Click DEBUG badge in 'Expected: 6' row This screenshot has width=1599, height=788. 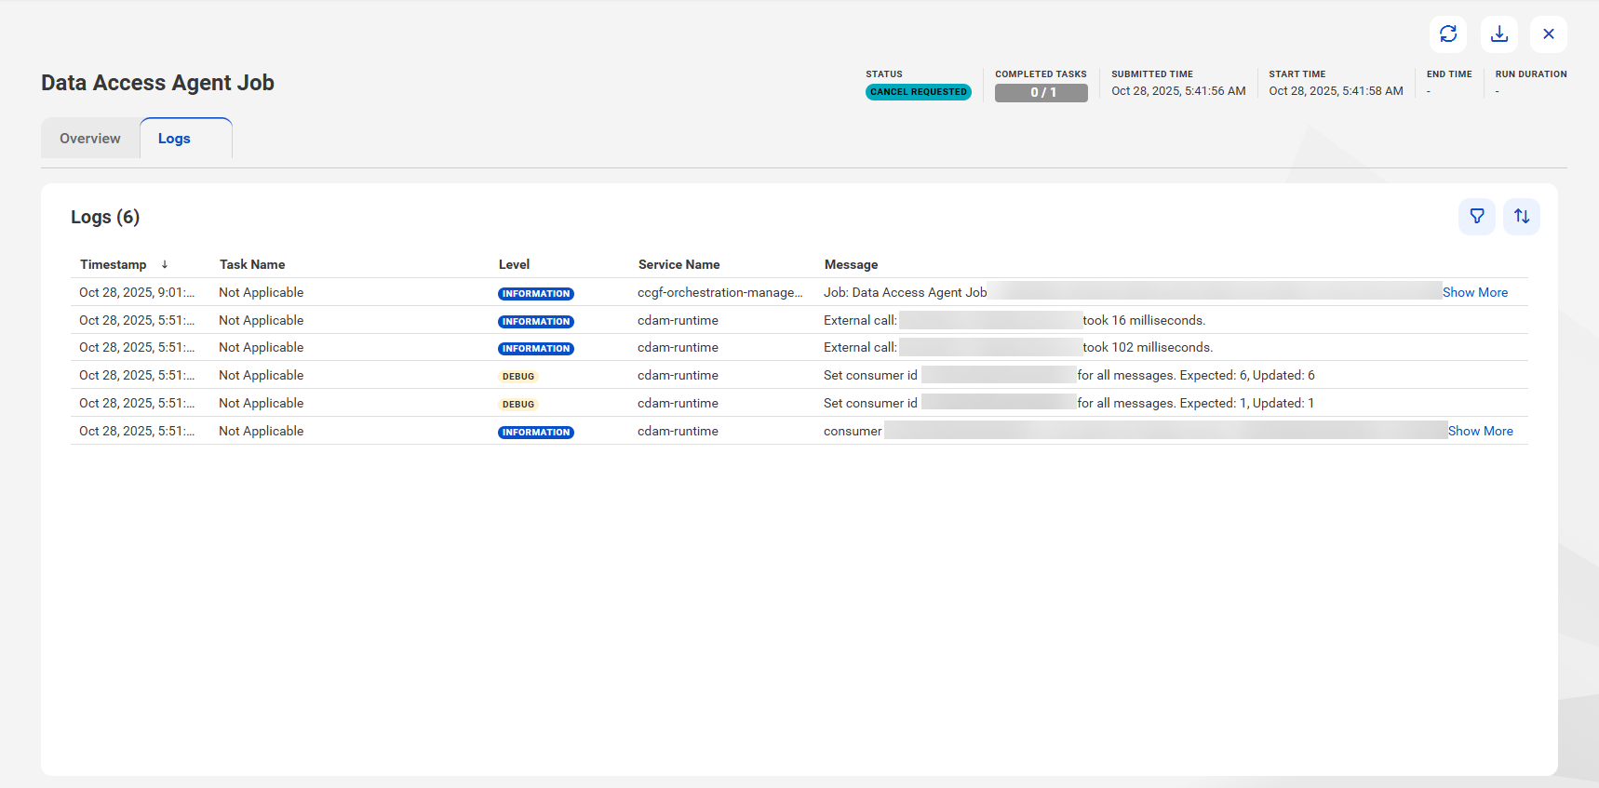518,377
